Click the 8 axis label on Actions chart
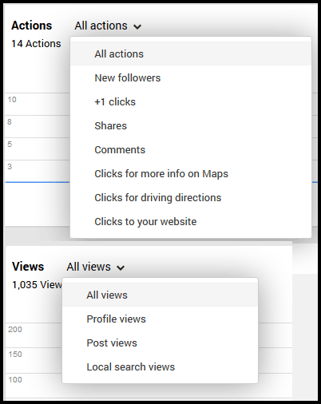This screenshot has width=321, height=404. pos(10,122)
